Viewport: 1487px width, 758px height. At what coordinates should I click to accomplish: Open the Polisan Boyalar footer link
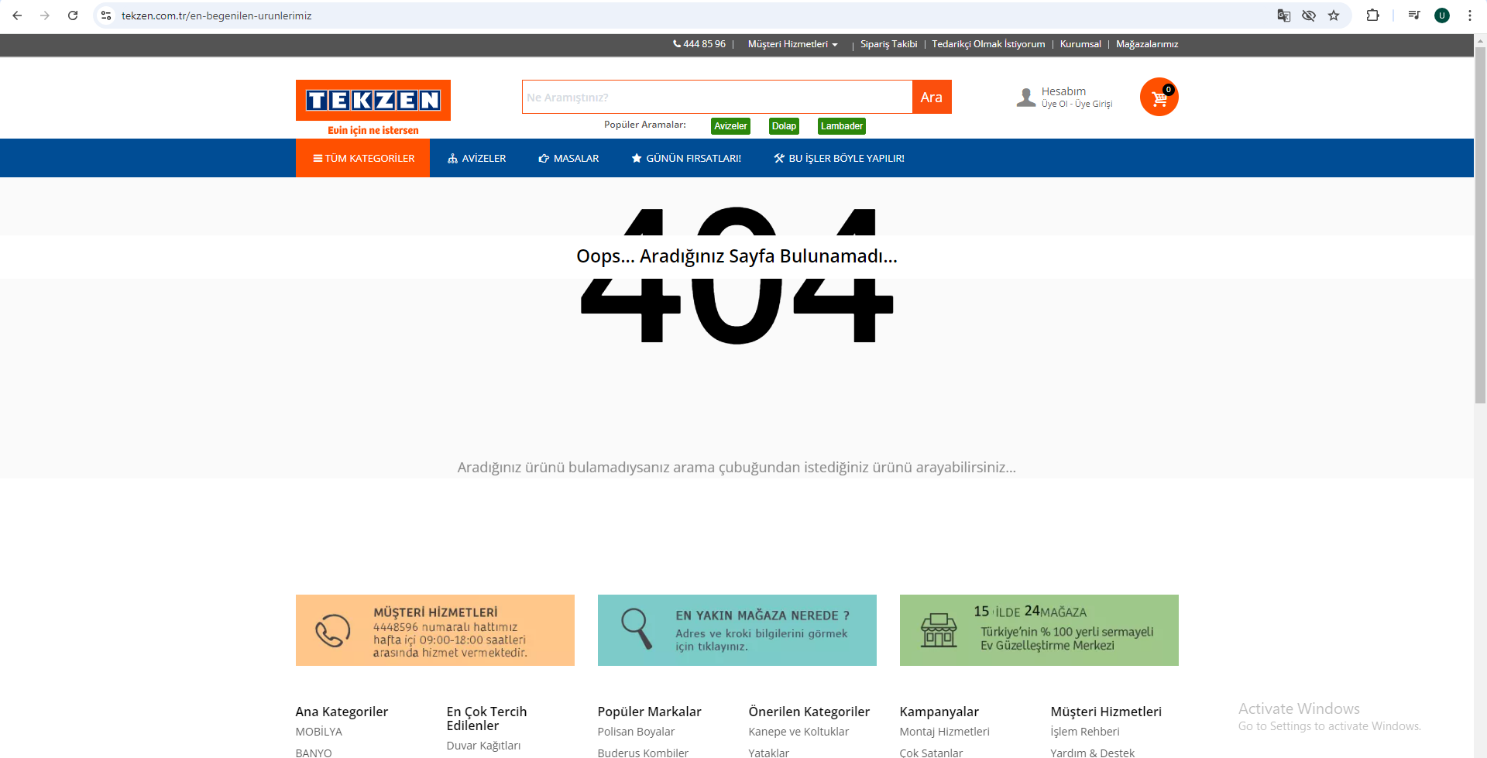click(x=636, y=732)
